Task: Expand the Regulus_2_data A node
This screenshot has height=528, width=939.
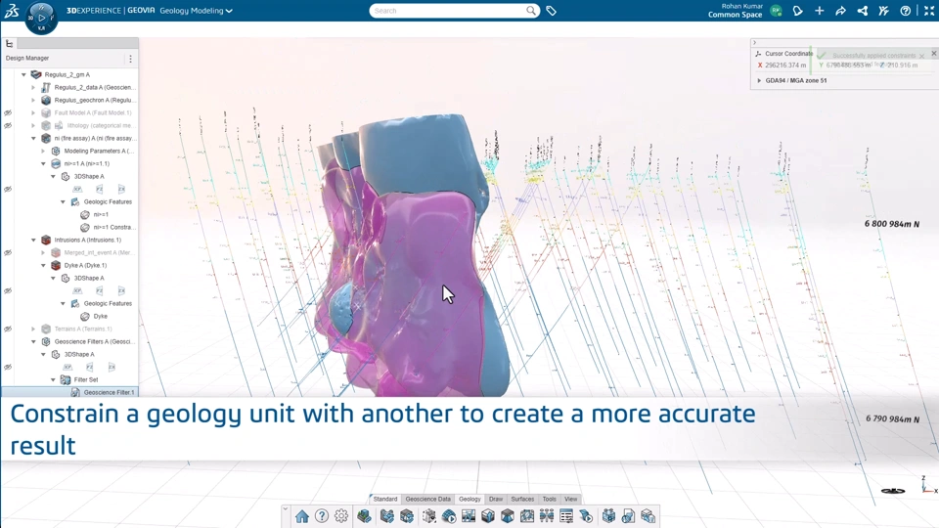Action: [33, 87]
